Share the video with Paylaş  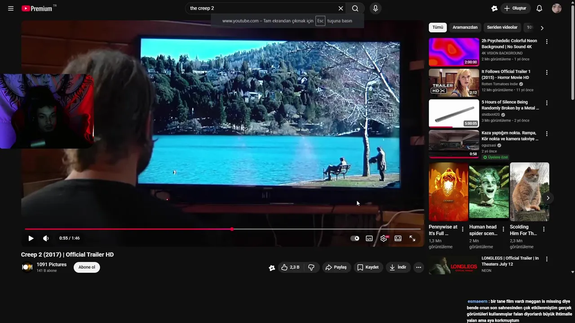click(336, 267)
